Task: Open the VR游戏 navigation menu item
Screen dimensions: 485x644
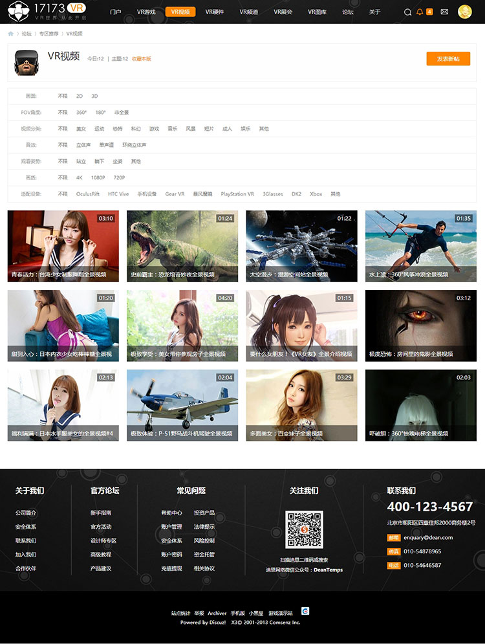Action: [146, 12]
